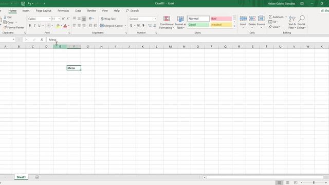Image resolution: width=329 pixels, height=185 pixels.
Task: Click the Copy icon
Action: pos(5,22)
